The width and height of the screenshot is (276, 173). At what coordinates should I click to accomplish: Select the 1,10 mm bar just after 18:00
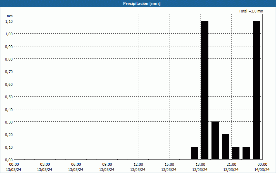pos(205,90)
